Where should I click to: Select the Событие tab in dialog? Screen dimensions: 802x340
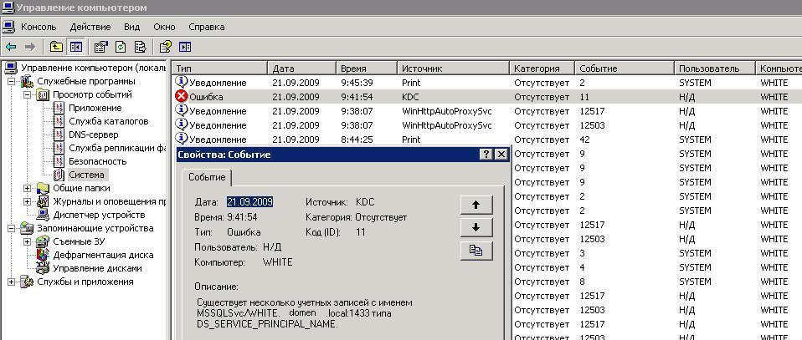point(207,177)
